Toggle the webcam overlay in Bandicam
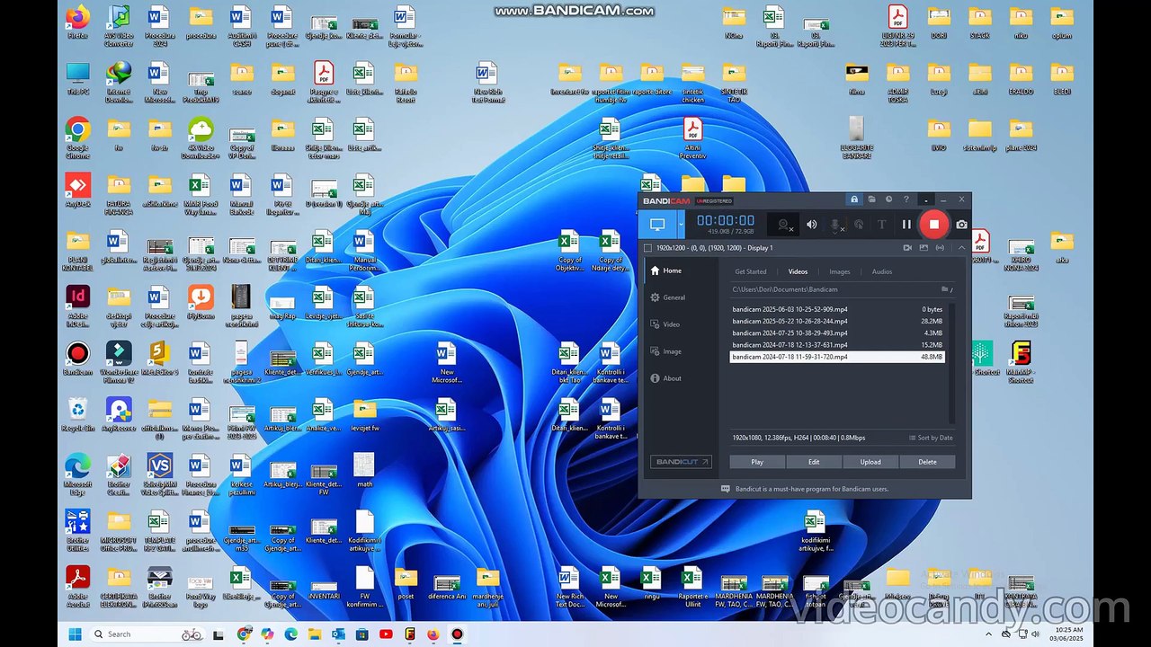Image resolution: width=1151 pixels, height=647 pixels. point(784,225)
